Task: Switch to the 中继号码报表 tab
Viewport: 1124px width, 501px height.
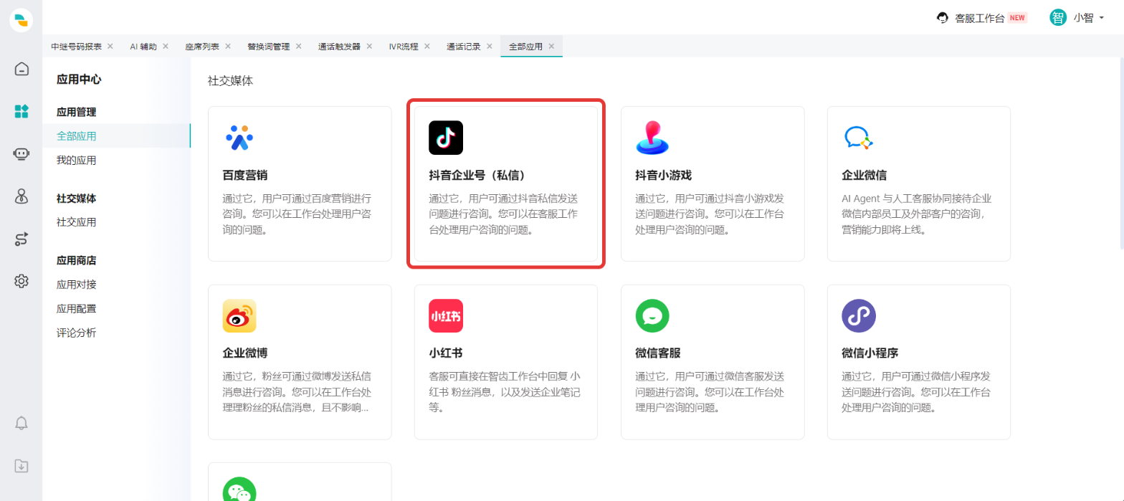Action: tap(76, 46)
